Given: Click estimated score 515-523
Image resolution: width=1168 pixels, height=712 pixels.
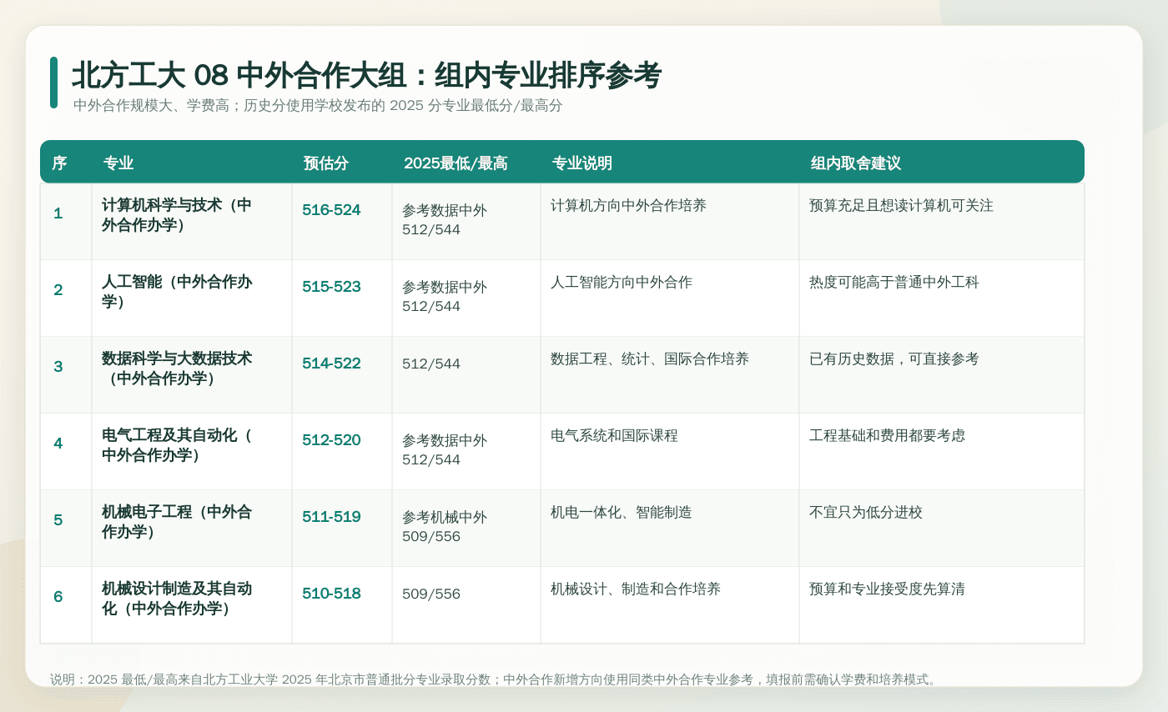Looking at the screenshot, I should 331,287.
